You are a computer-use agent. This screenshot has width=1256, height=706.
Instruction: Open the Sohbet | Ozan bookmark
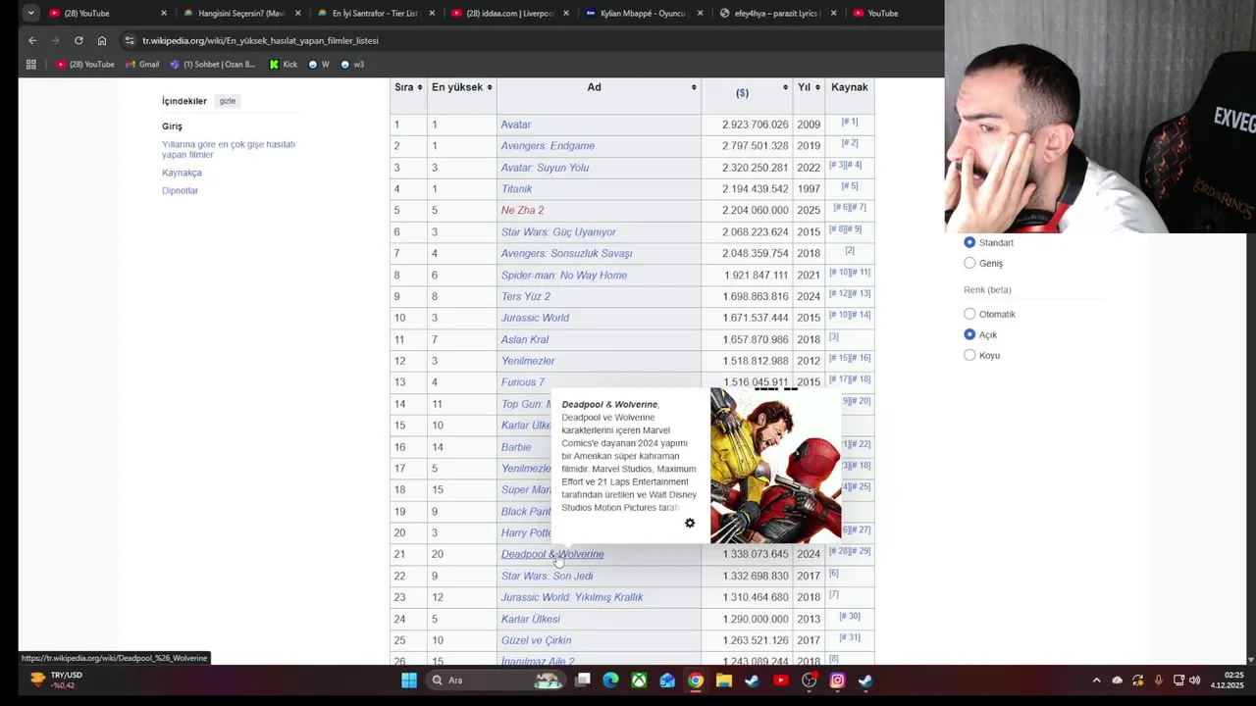[x=213, y=65]
